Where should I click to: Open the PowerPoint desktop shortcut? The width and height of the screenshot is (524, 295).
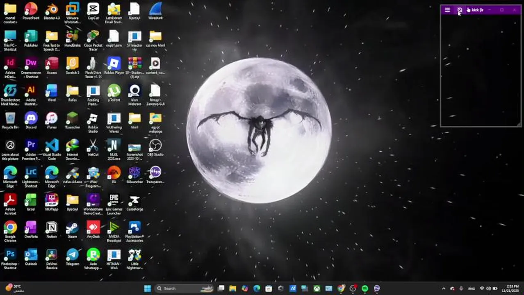(x=31, y=11)
